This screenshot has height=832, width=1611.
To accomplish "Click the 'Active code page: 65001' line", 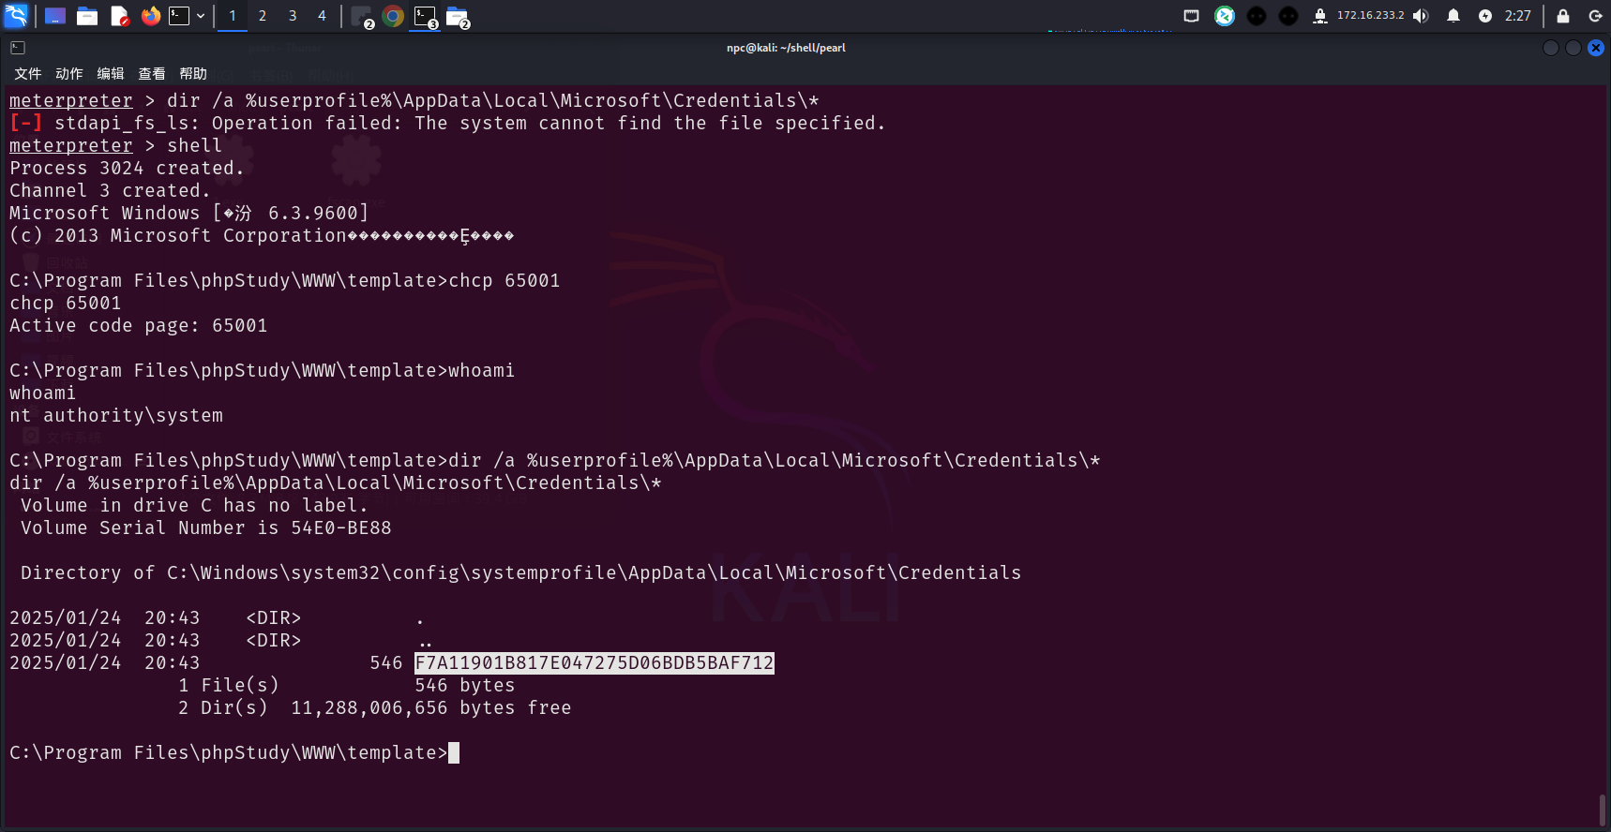I will point(139,326).
